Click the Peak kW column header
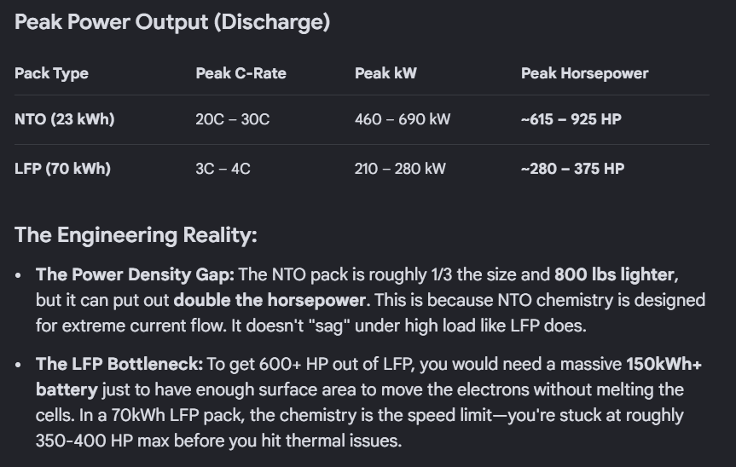The height and width of the screenshot is (467, 736). [385, 73]
